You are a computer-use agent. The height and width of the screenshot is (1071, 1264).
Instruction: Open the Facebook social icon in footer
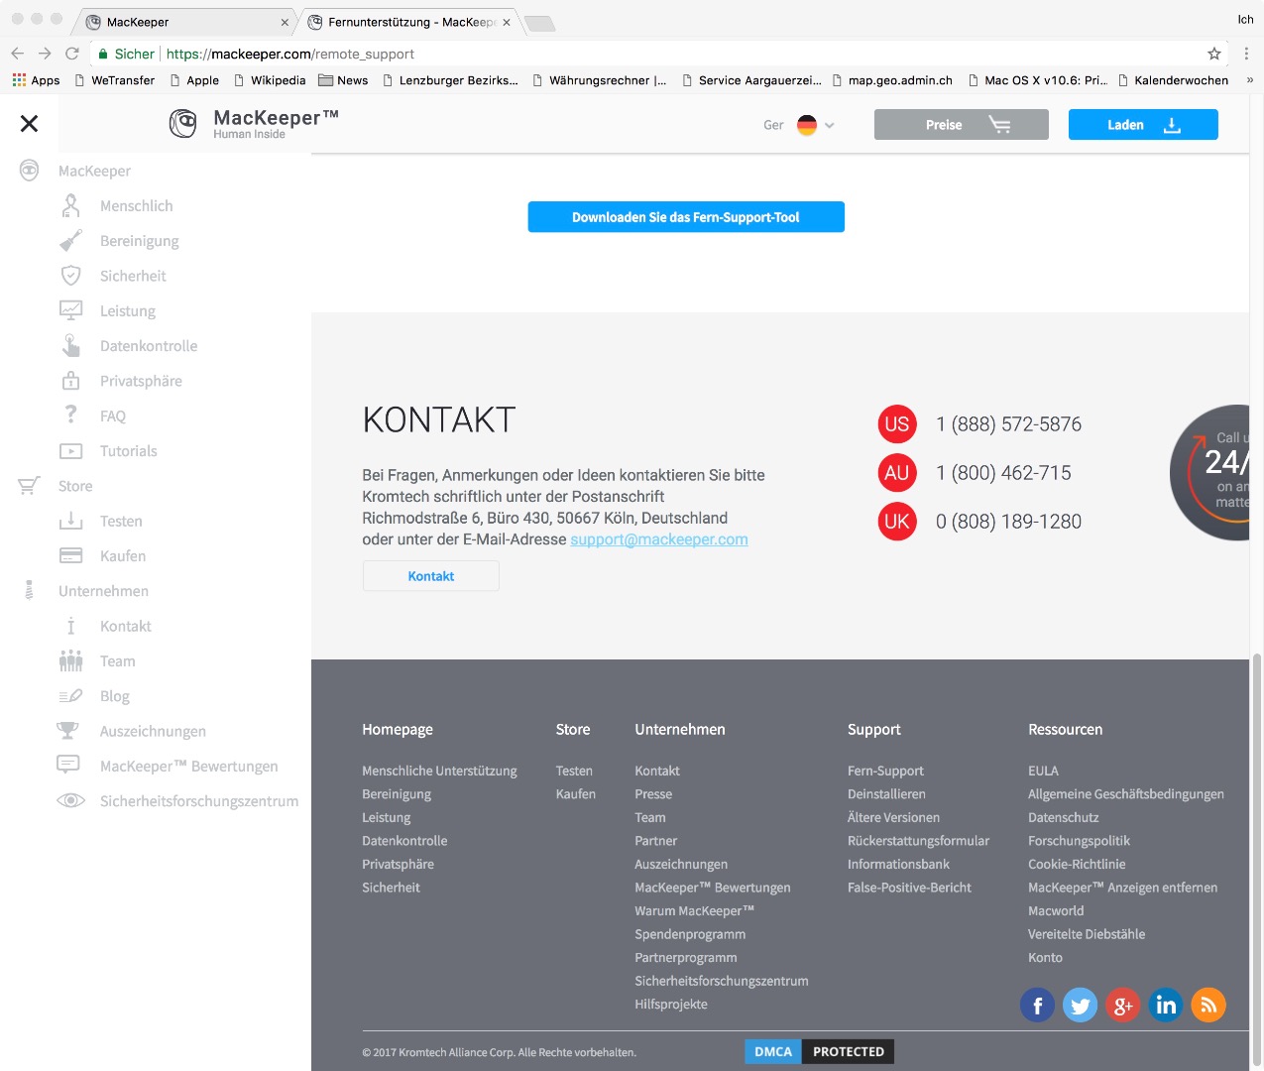(1037, 1006)
